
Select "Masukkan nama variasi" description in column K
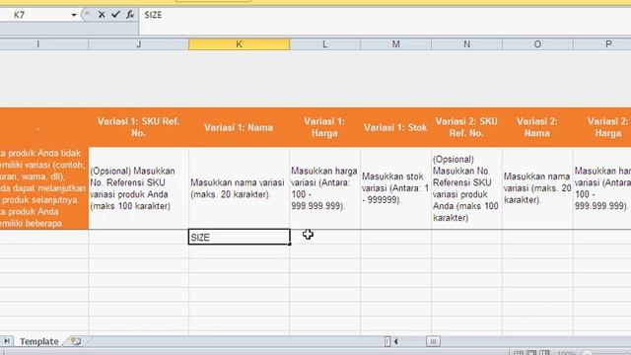coord(239,188)
